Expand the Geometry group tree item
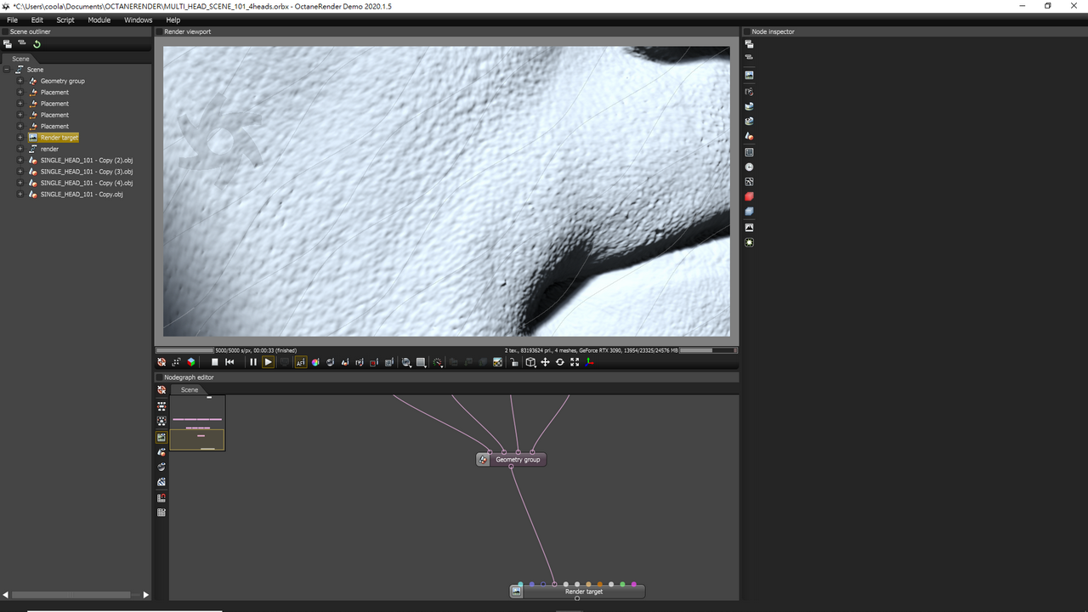This screenshot has width=1088, height=612. click(x=20, y=81)
